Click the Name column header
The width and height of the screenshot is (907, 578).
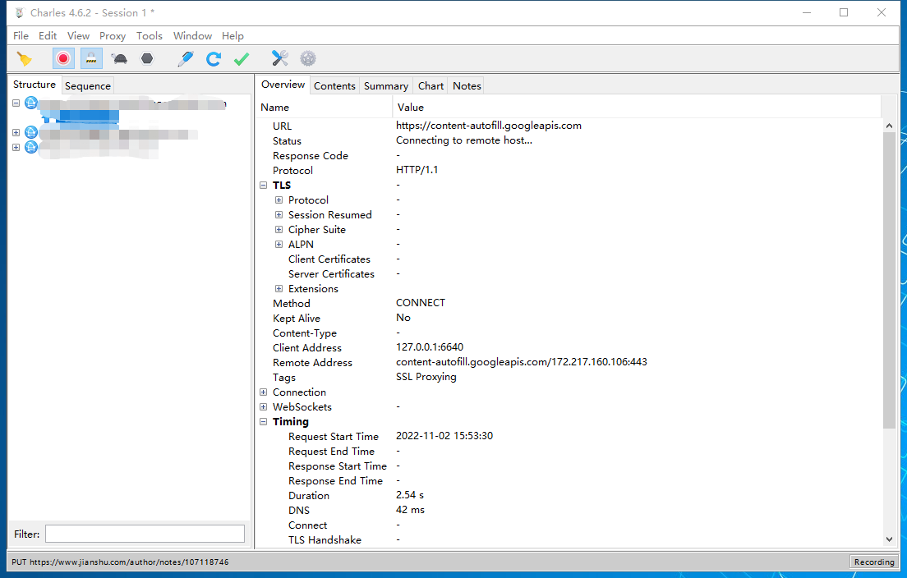click(x=325, y=108)
